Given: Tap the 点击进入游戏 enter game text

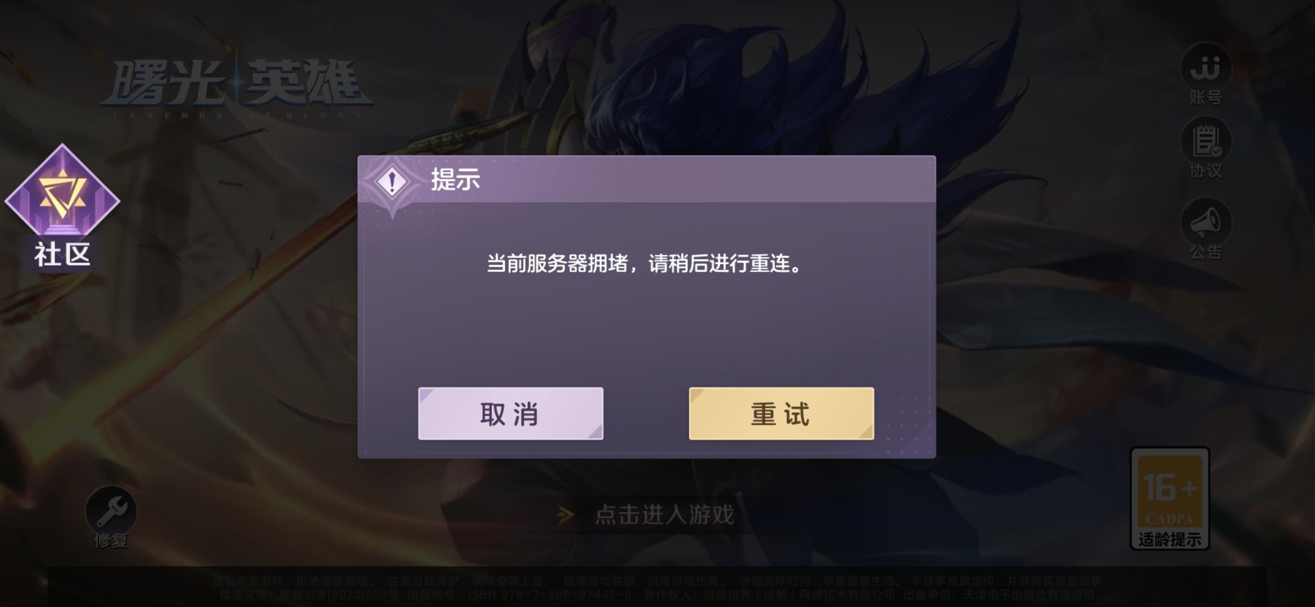Looking at the screenshot, I should [x=664, y=514].
